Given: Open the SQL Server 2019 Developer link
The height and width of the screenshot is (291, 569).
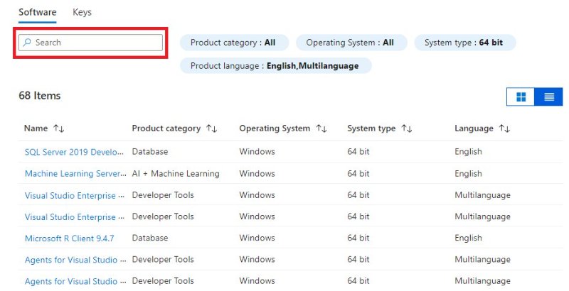Looking at the screenshot, I should 75,152.
